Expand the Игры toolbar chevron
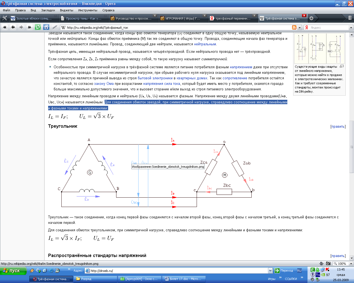Screen dimensions: 354x283 pos(280,277)
